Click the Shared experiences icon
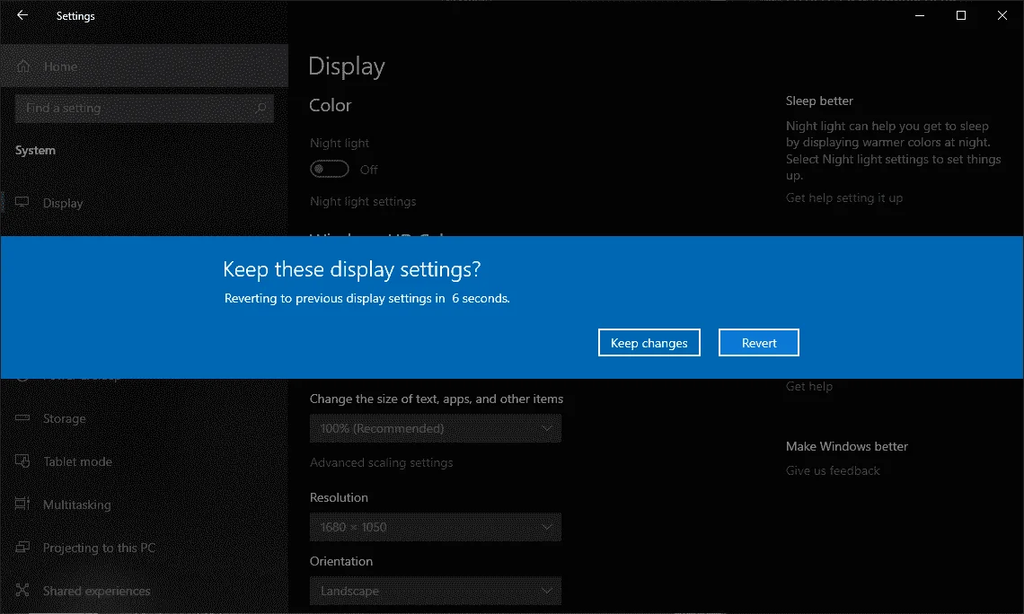Image resolution: width=1024 pixels, height=614 pixels. click(22, 590)
